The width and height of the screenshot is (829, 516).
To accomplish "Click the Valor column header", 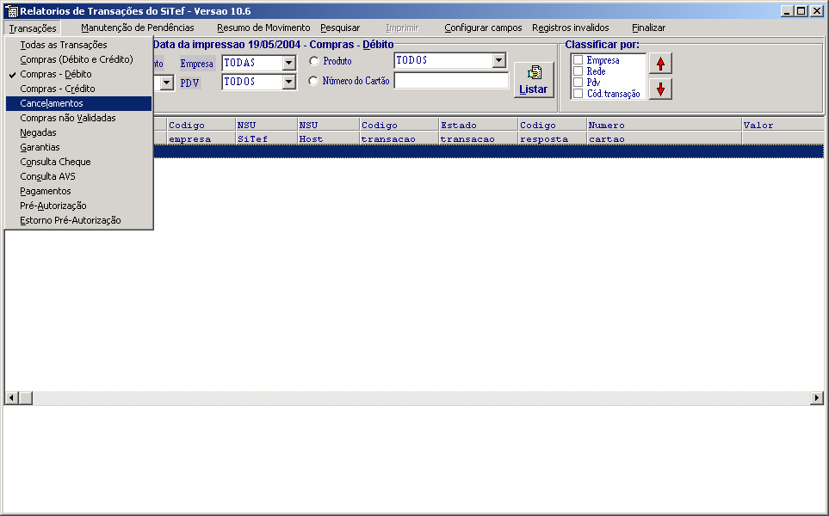I will coord(783,132).
